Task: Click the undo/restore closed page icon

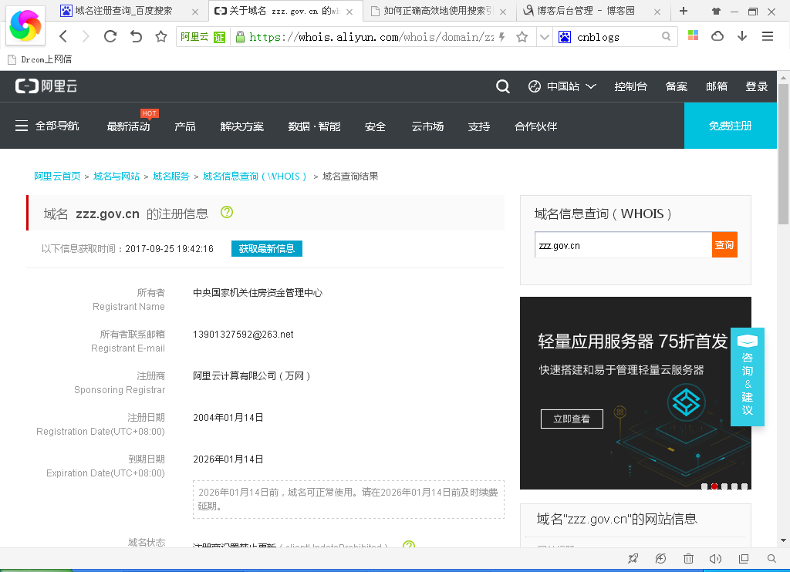Action: (136, 36)
